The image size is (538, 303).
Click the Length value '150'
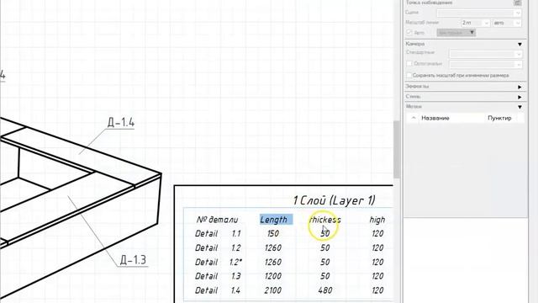coord(273,234)
